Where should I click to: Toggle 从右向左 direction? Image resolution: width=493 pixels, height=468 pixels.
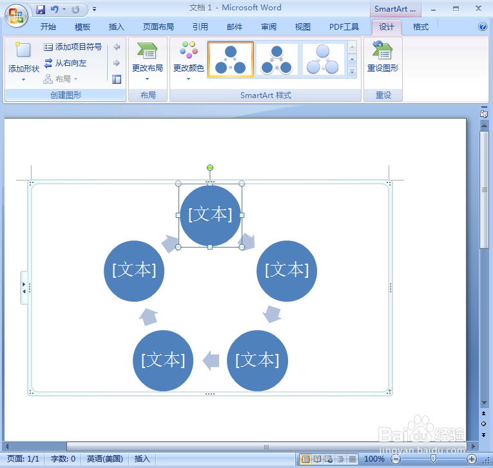click(65, 63)
